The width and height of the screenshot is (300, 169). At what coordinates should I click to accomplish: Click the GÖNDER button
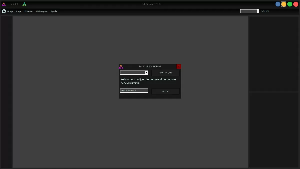pyautogui.click(x=265, y=11)
